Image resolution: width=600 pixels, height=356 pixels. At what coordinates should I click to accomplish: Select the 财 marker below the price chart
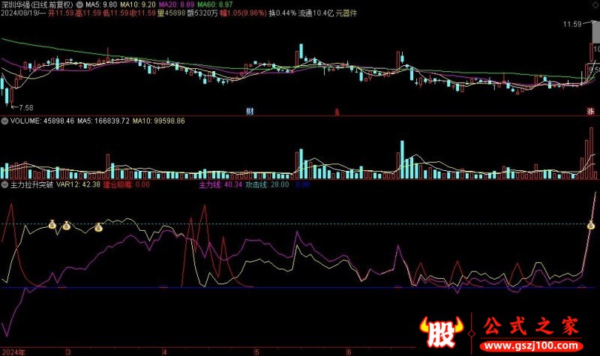point(250,111)
